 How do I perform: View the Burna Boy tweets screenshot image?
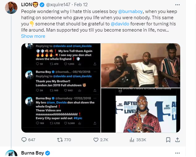[x=61, y=88]
